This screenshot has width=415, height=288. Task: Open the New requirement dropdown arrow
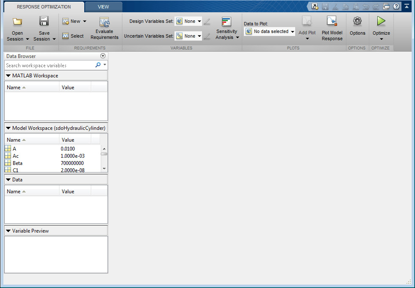point(85,21)
